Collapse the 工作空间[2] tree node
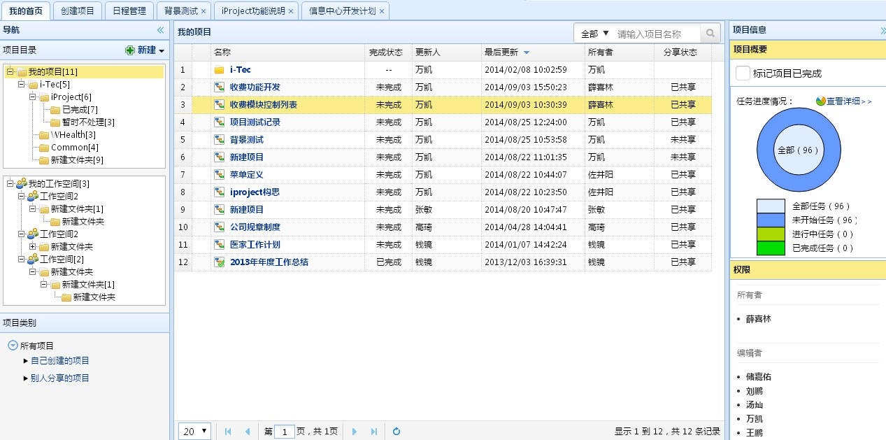This screenshot has height=440, width=886. pos(21,259)
